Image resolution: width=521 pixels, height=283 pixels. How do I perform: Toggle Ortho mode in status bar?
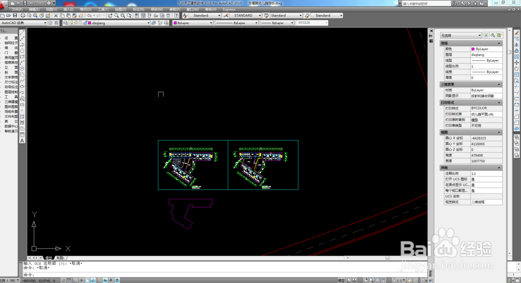tap(75, 280)
